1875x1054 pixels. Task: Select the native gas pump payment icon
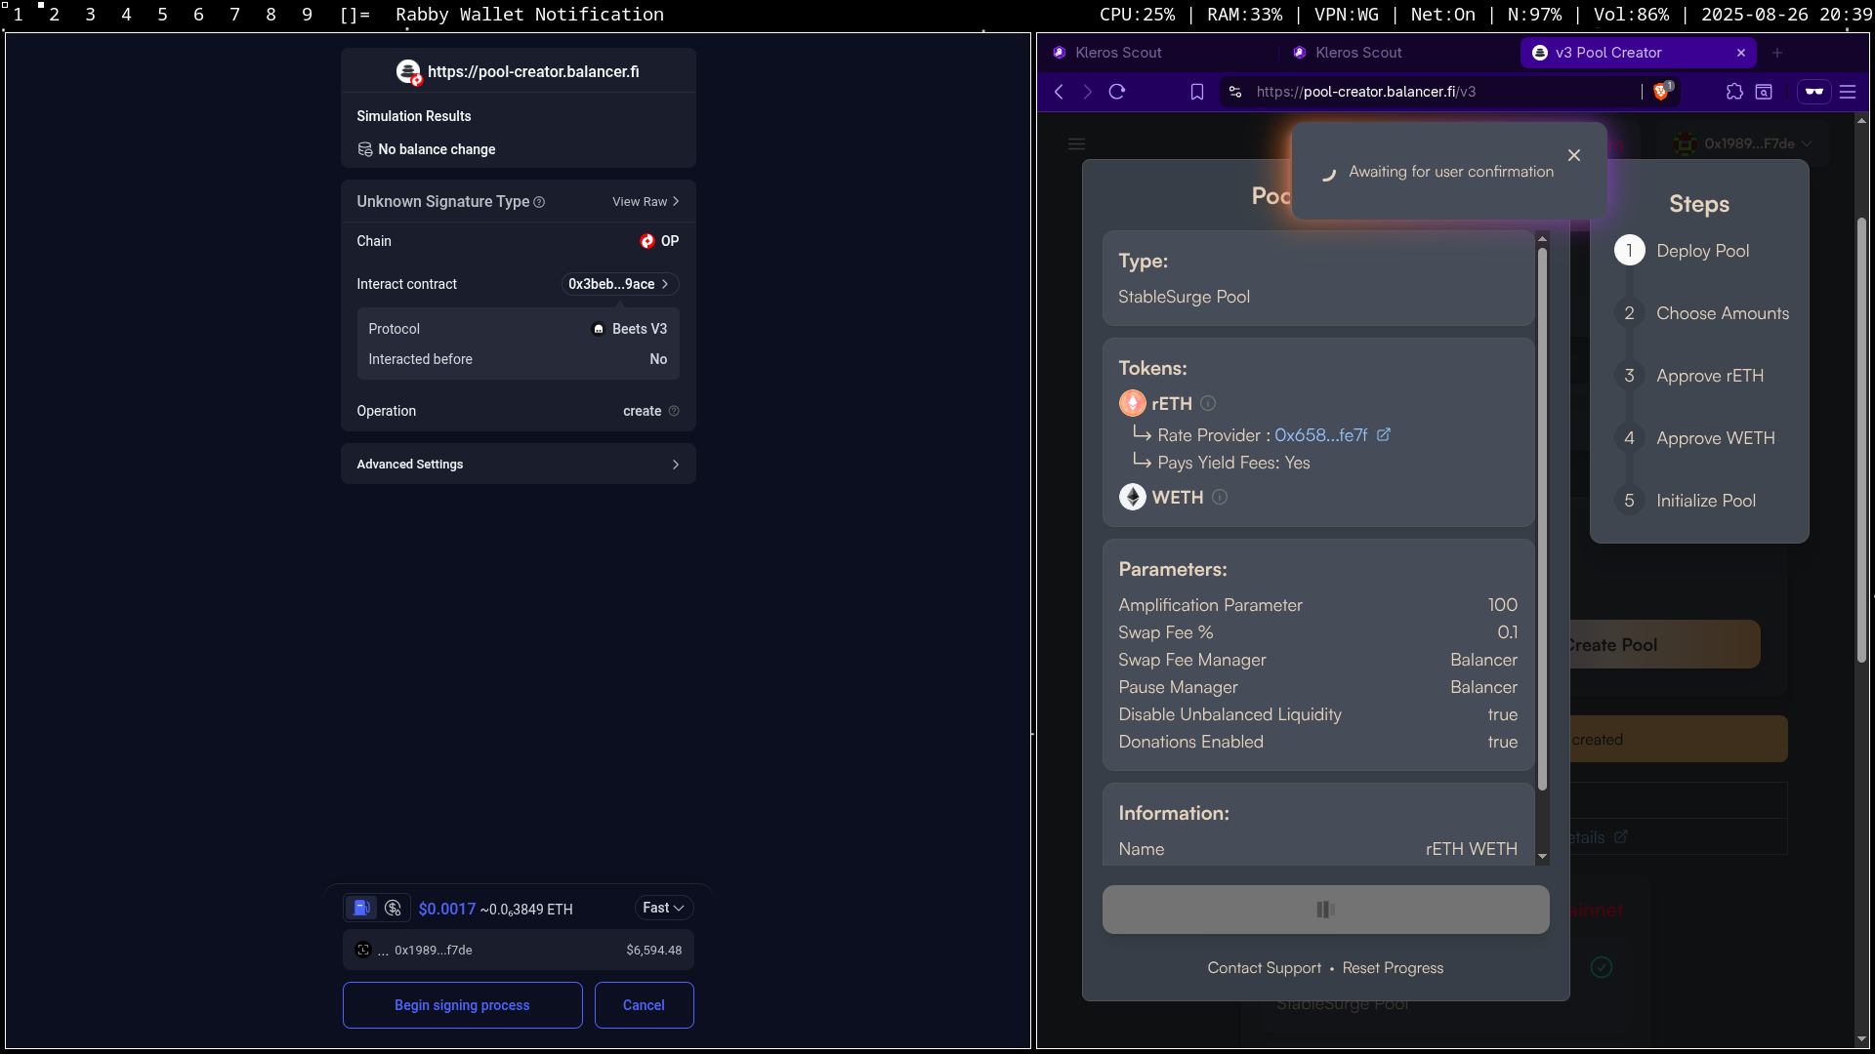(x=361, y=908)
